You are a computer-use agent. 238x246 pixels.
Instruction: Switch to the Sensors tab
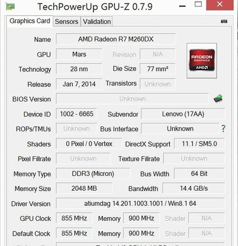(67, 21)
